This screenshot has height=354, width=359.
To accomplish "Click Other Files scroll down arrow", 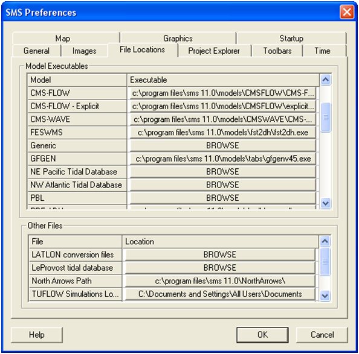I will click(x=325, y=296).
